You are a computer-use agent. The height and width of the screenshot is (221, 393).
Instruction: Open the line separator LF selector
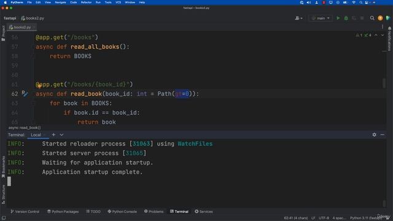[313, 218]
